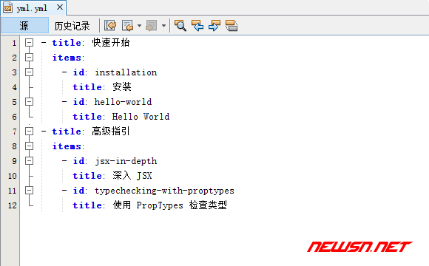Click the Find Selection magnifier icon

click(x=180, y=26)
